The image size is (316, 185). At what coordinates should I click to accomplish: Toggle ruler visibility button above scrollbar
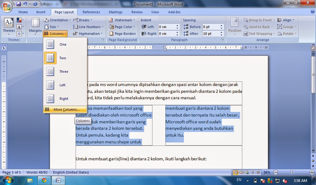[x=313, y=48]
